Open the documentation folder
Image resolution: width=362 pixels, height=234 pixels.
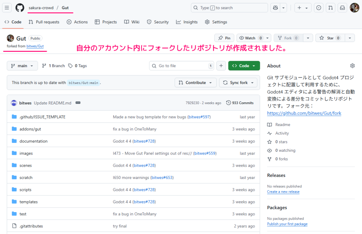pyautogui.click(x=34, y=141)
